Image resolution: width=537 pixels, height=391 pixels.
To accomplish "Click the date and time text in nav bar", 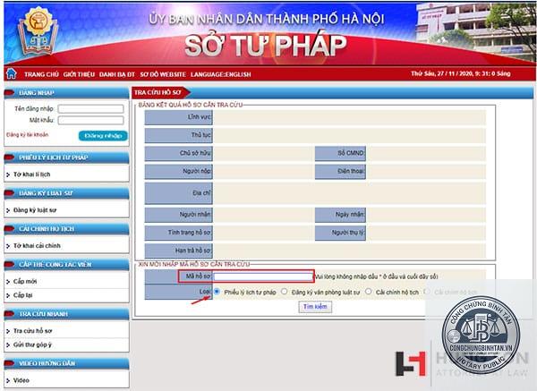I will click(461, 73).
